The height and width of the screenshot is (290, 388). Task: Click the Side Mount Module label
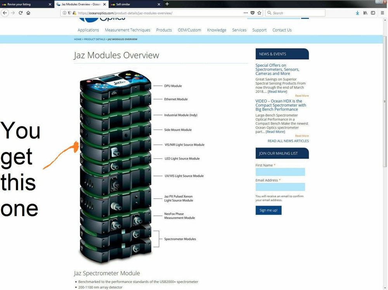178,130
